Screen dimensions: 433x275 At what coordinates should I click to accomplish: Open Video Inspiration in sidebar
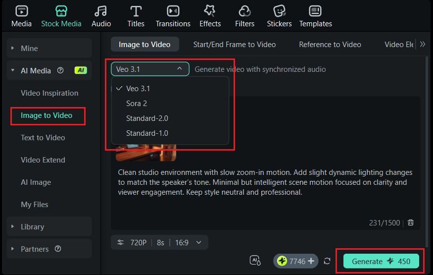pyautogui.click(x=49, y=93)
